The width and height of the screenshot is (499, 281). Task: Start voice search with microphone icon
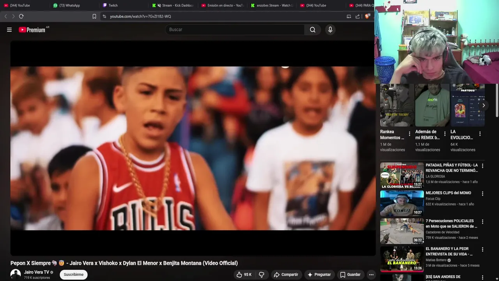pyautogui.click(x=330, y=30)
